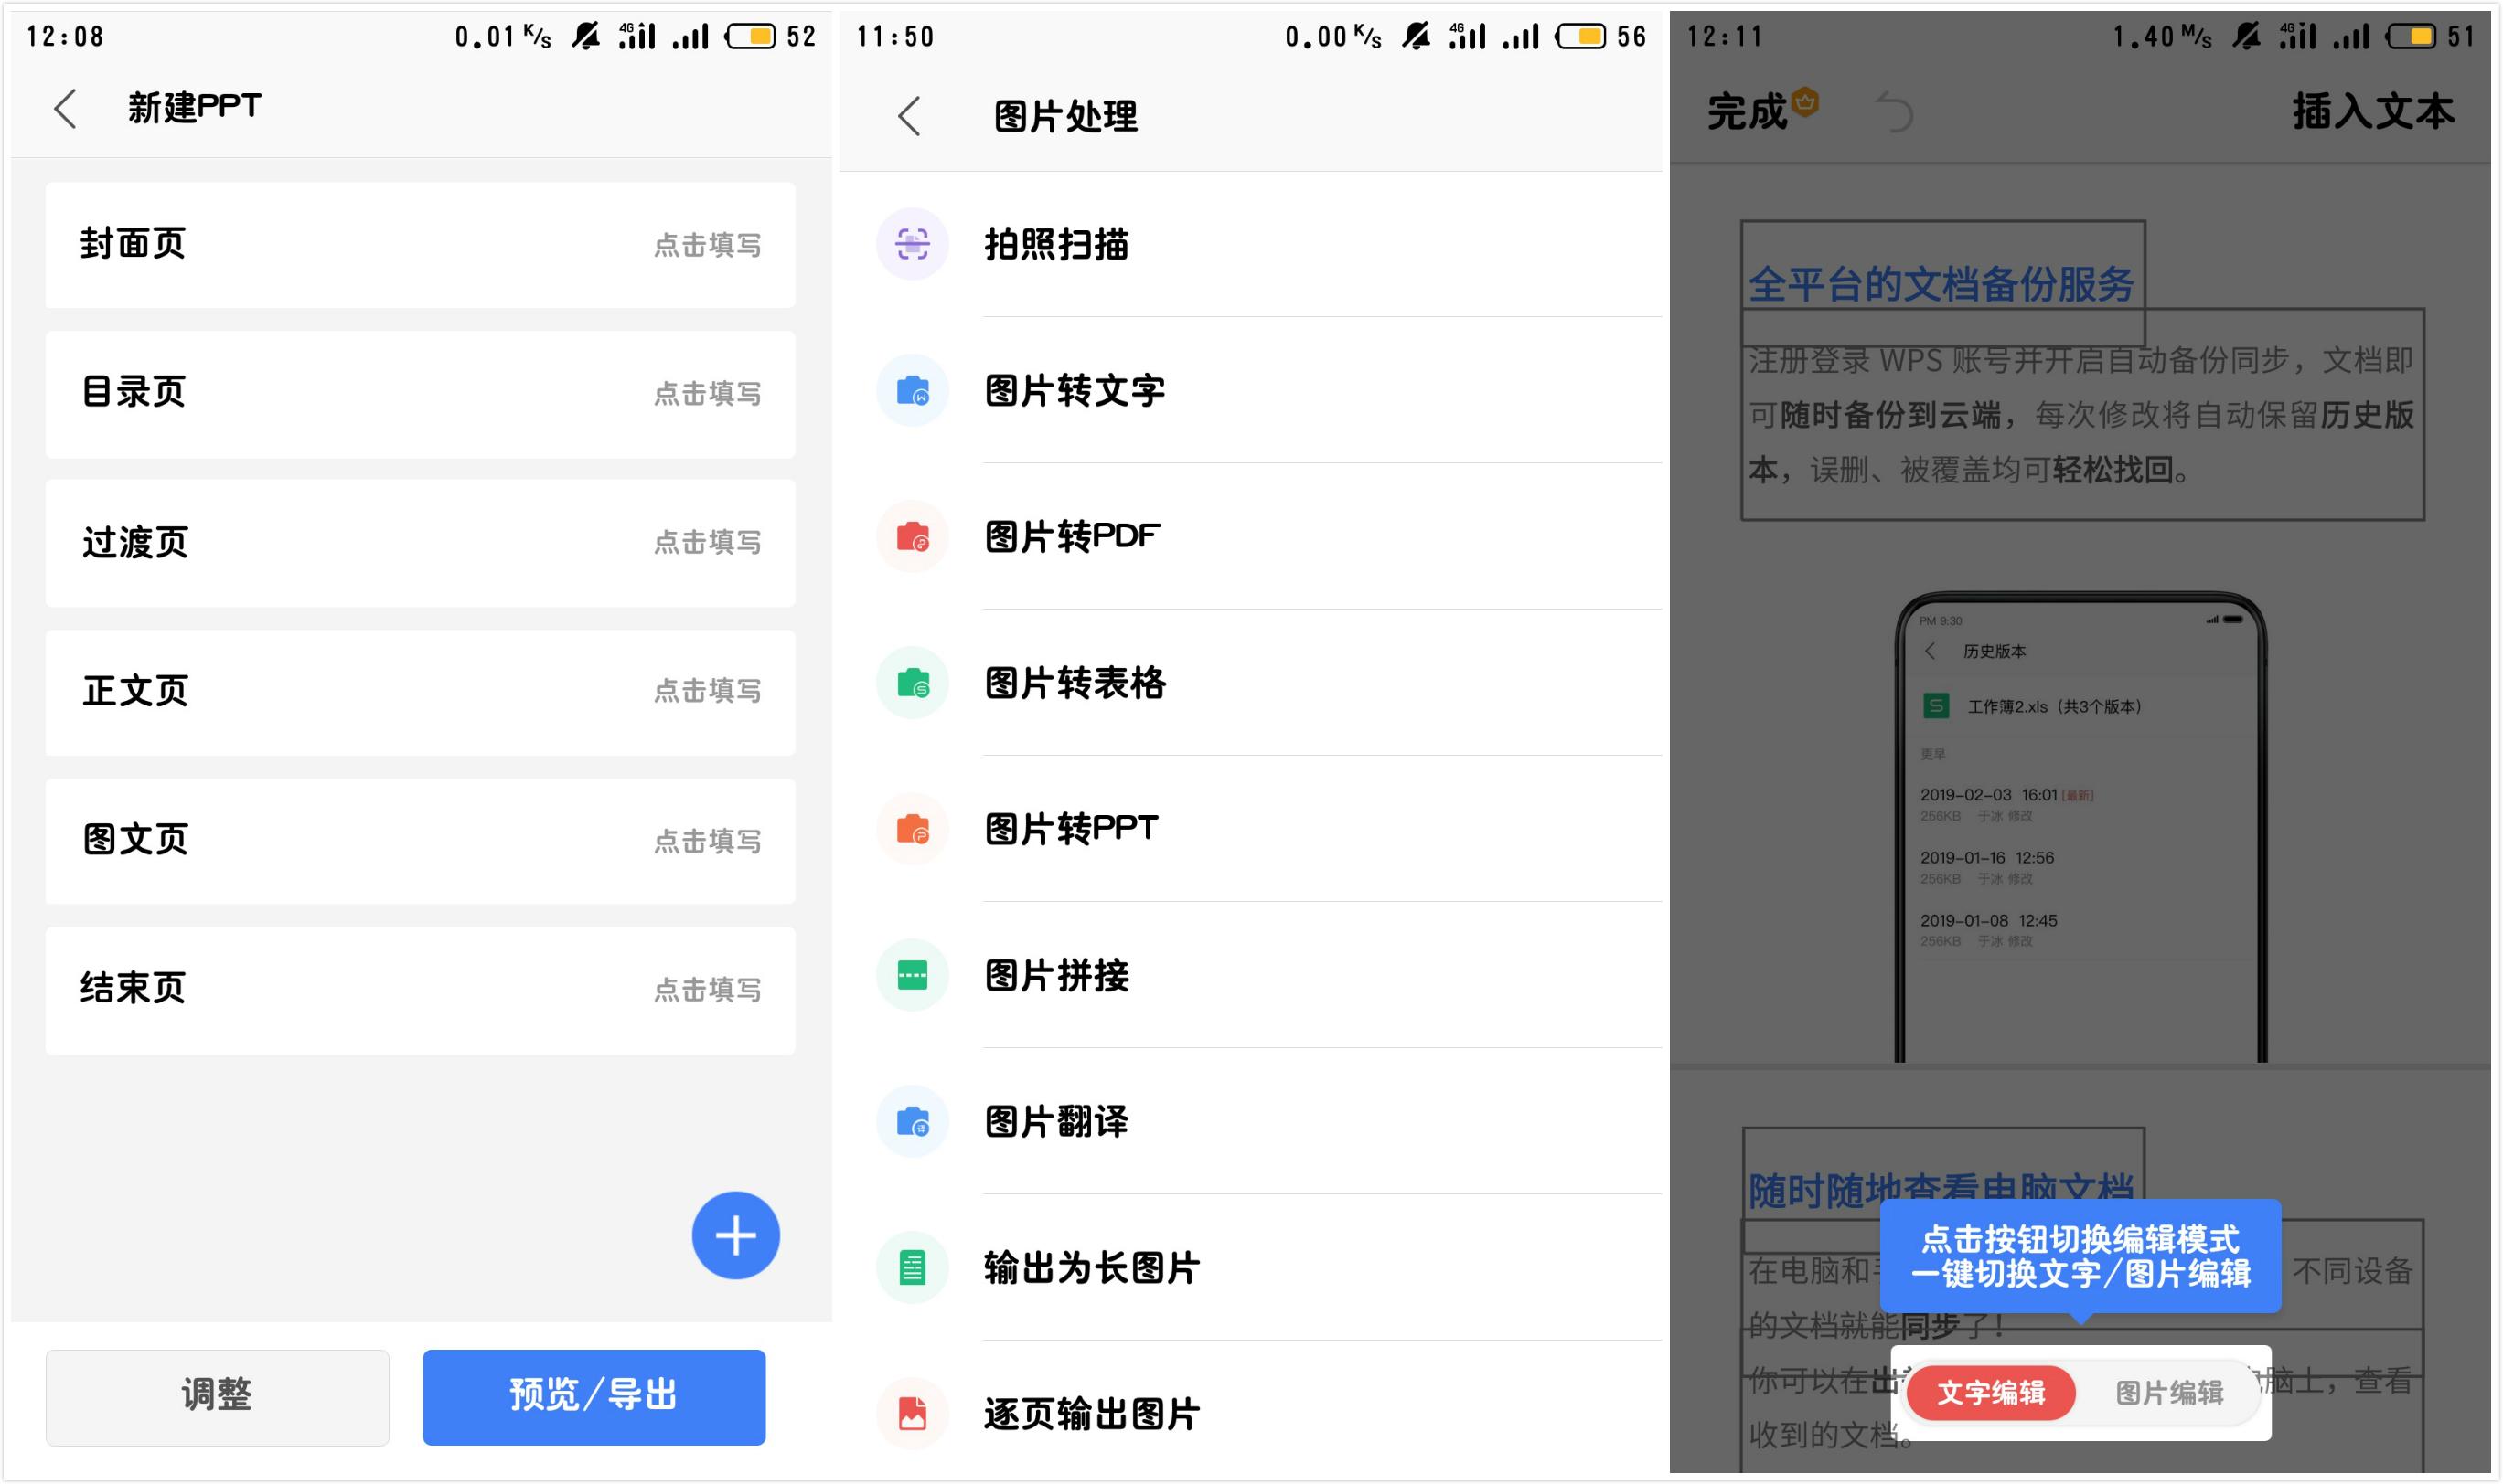Select the 图片转PPT orange icon
The image size is (2503, 1484).
(x=912, y=829)
